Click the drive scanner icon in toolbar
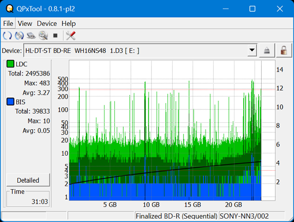This screenshot has height=222, width=294. [x=31, y=36]
